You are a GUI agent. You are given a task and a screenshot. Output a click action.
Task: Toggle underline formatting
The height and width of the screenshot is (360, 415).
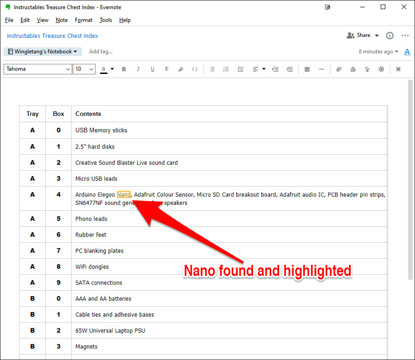click(152, 69)
